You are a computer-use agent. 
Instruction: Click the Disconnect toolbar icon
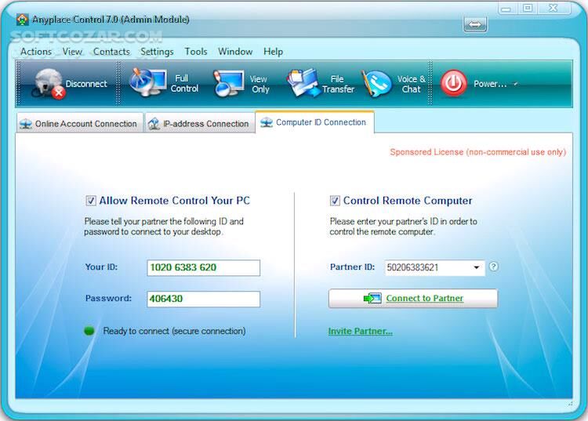coord(49,84)
